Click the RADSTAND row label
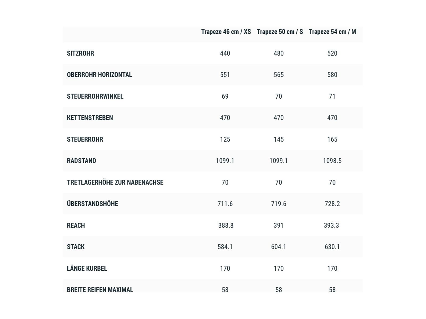426x319 pixels. 81,161
